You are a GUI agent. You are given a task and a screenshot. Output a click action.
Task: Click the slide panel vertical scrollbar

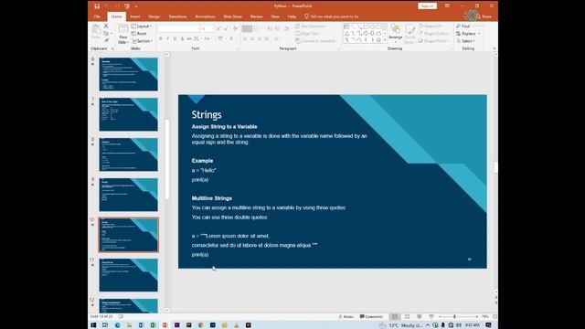(x=166, y=160)
